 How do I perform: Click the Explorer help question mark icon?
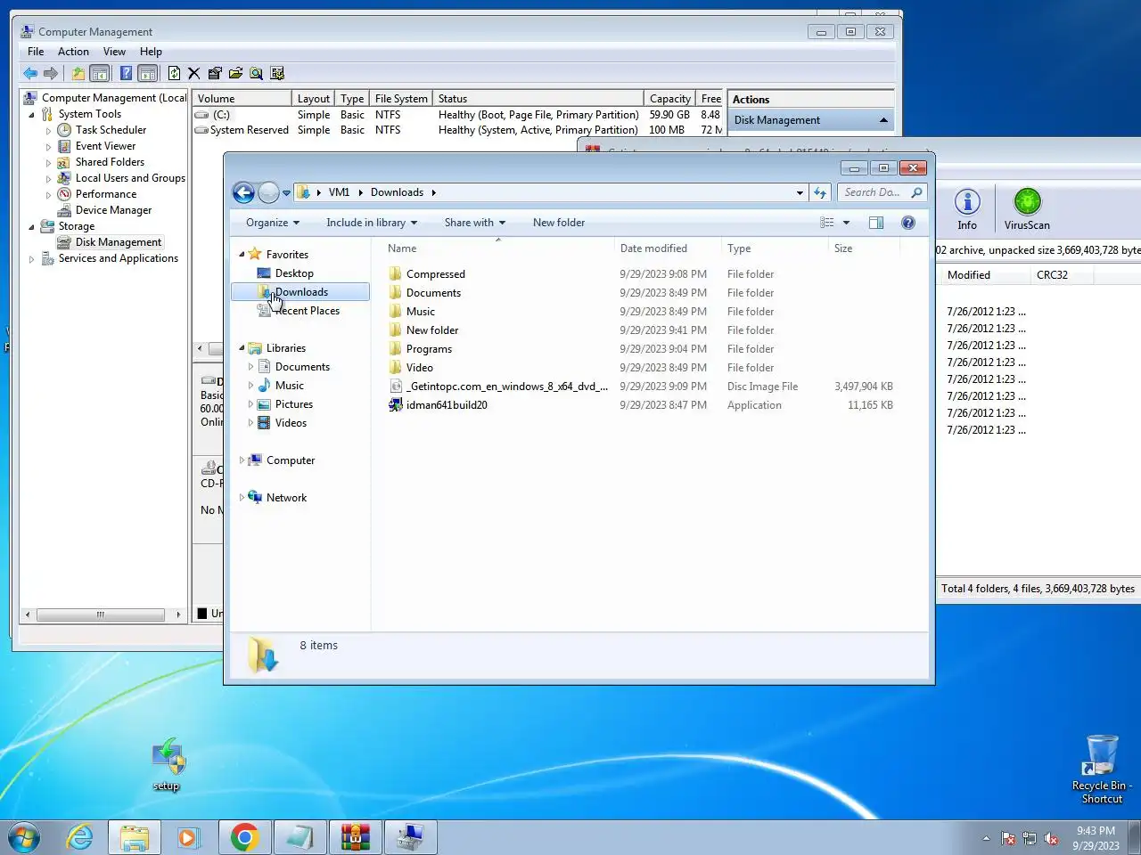click(908, 223)
